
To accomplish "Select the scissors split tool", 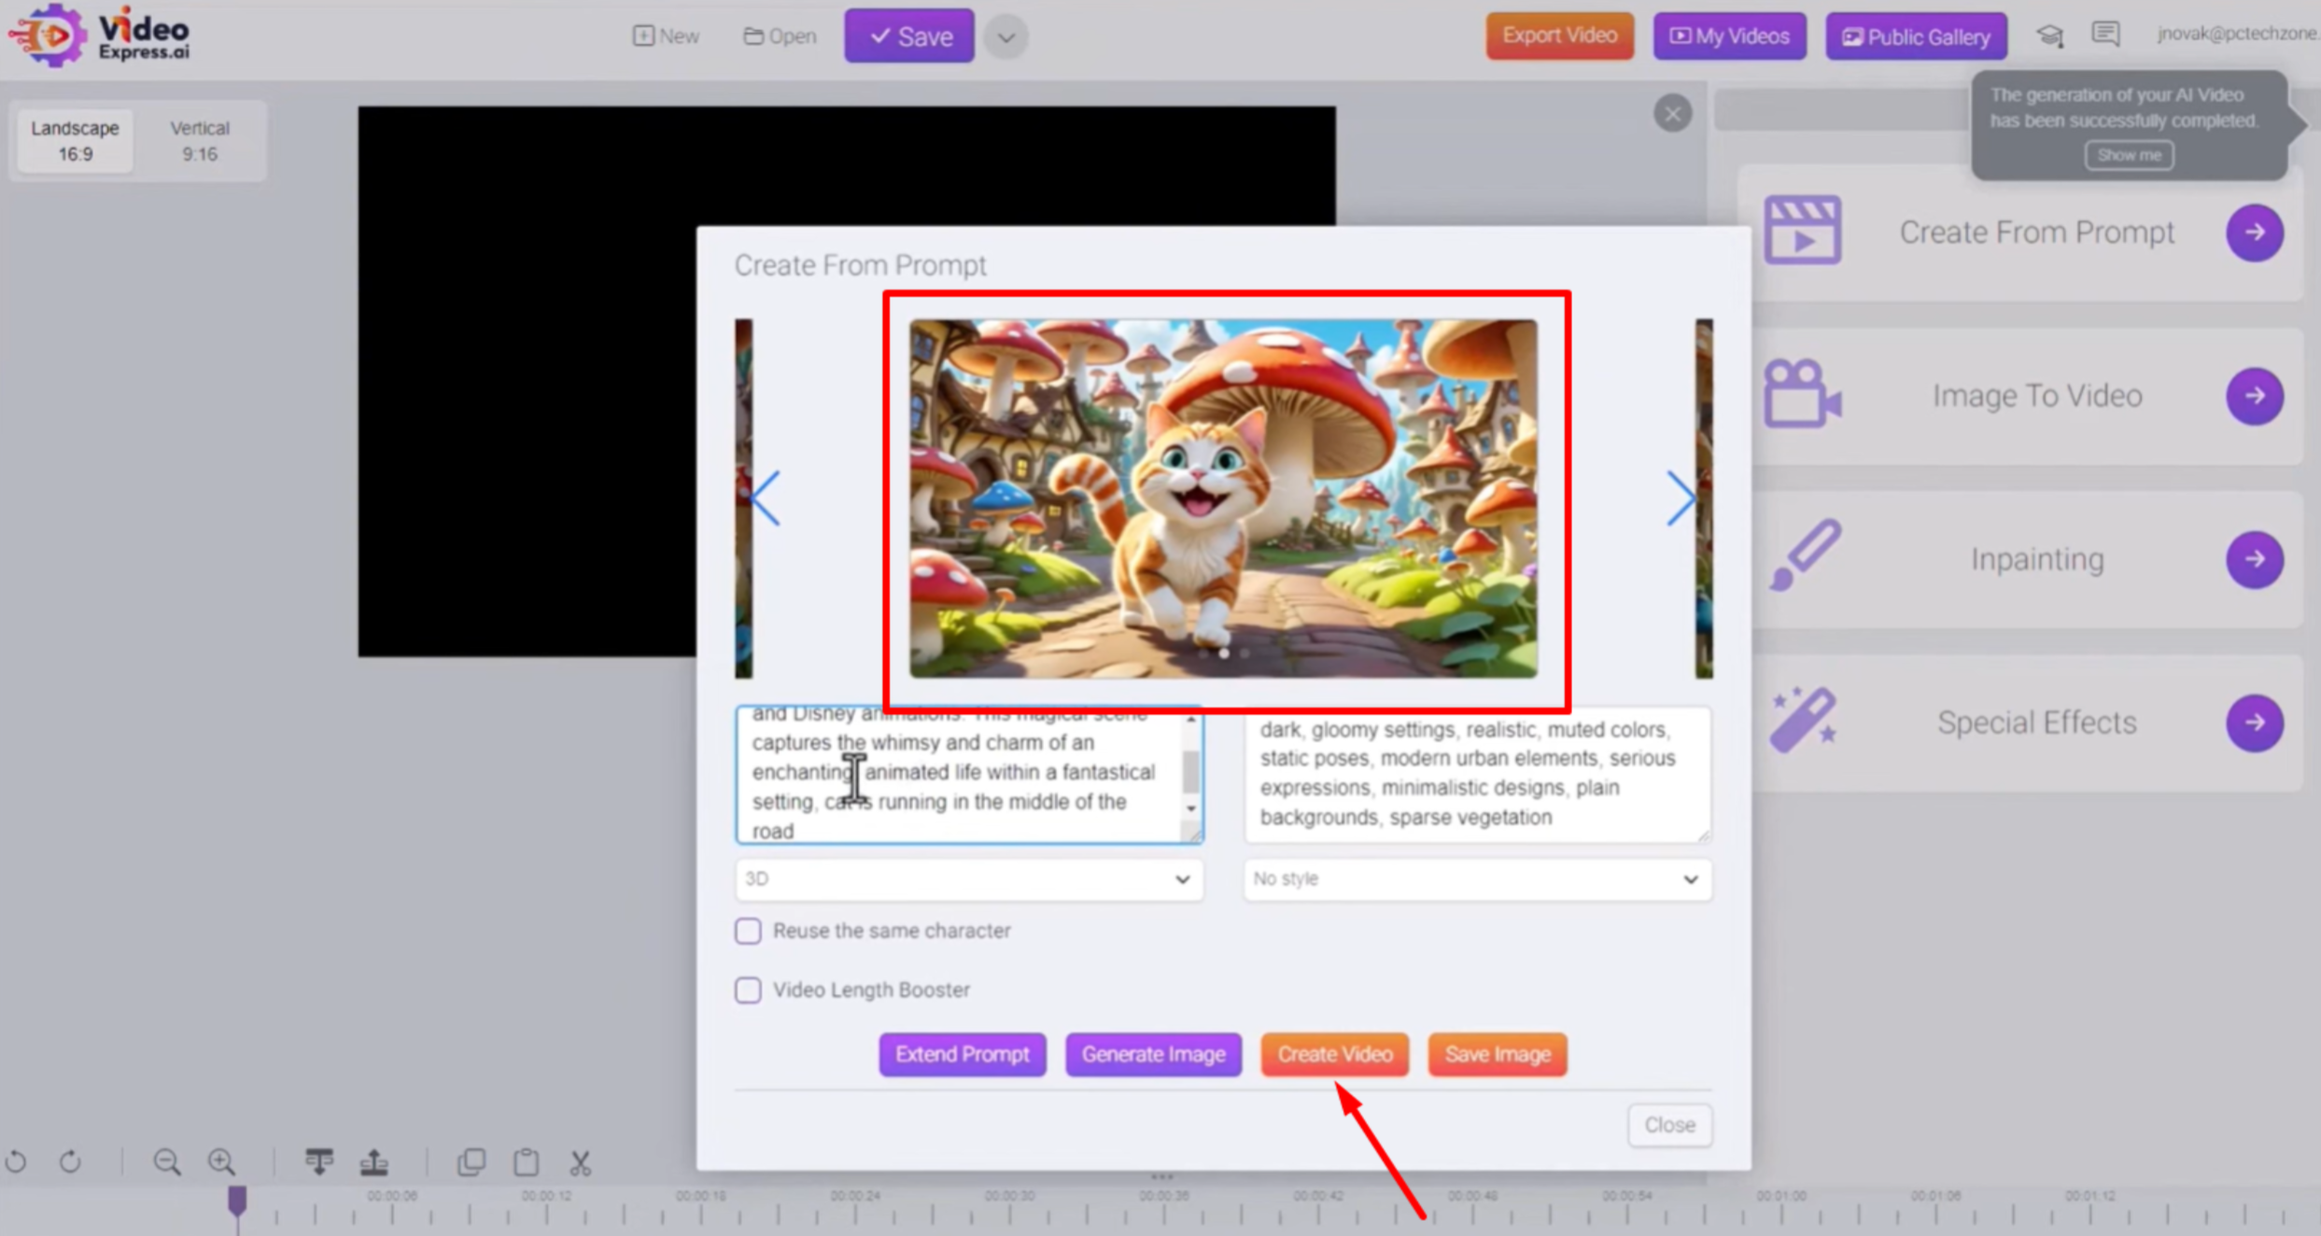I will pos(579,1161).
